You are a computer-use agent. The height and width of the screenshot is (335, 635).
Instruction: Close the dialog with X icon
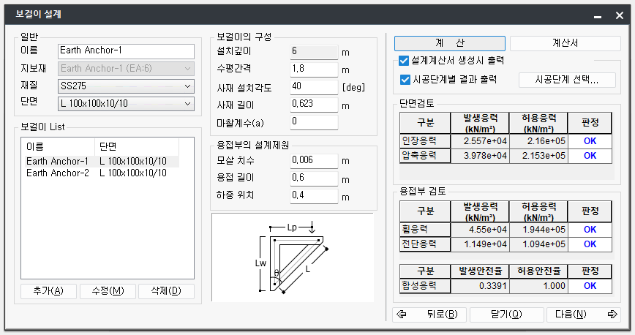(619, 15)
